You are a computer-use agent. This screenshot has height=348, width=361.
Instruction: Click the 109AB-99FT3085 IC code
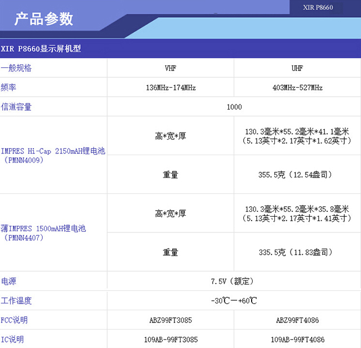pyautogui.click(x=171, y=340)
